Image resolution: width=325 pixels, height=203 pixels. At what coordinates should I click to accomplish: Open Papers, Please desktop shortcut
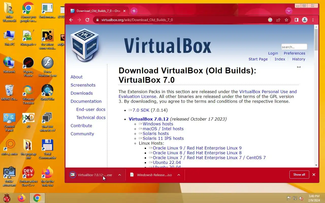pos(28,67)
